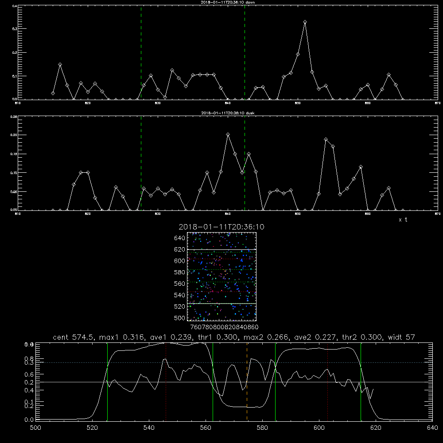Click the '500' tick label on bottom plot x-axis
The height and width of the screenshot is (443, 443).
(35, 428)
